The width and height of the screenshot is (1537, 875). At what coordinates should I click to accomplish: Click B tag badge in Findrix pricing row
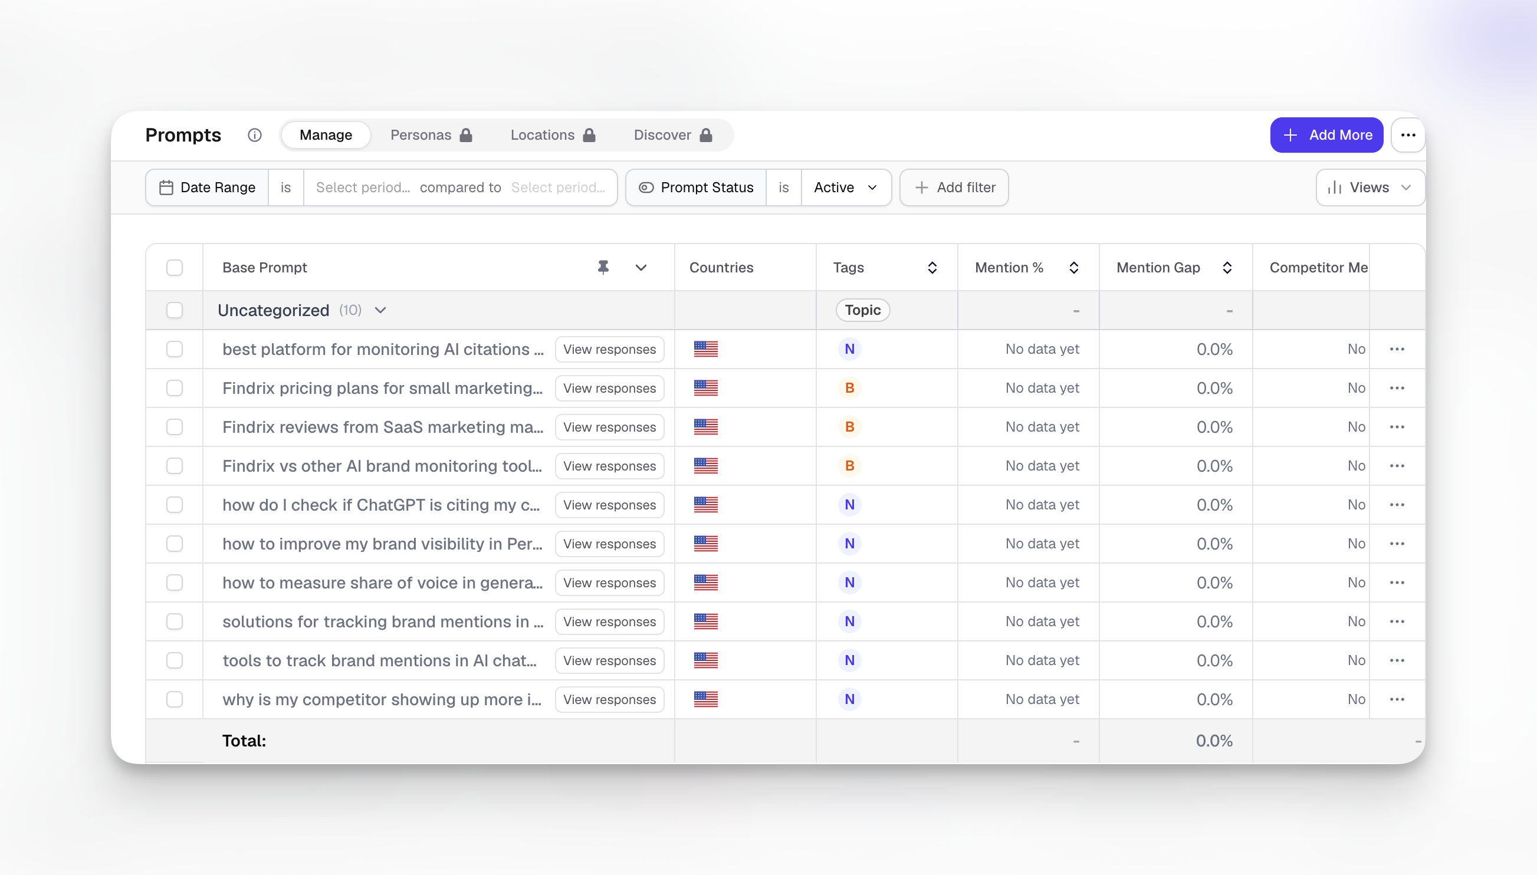(849, 388)
